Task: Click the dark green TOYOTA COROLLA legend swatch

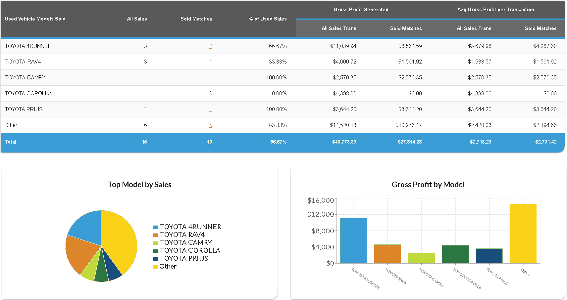Action: 155,251
